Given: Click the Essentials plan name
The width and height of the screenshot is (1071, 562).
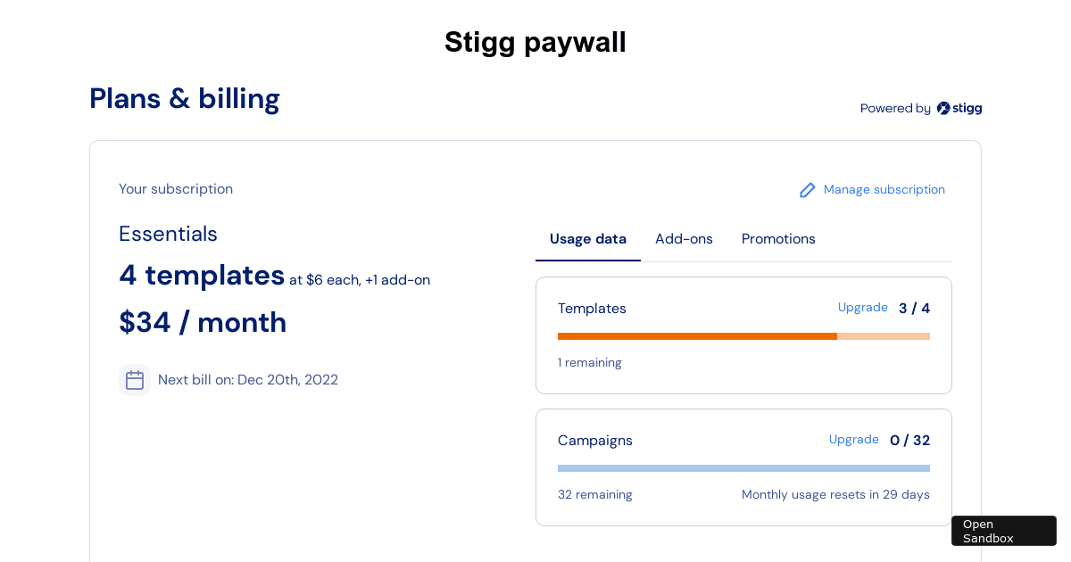Looking at the screenshot, I should pos(168,234).
